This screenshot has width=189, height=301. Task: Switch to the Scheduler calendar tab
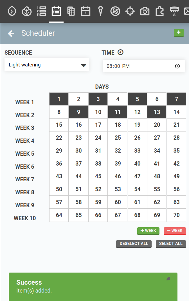click(56, 11)
